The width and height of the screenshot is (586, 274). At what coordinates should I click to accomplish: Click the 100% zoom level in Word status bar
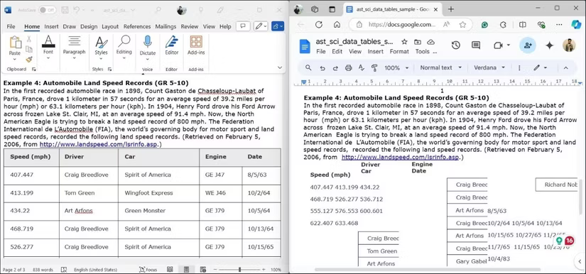tap(276, 270)
